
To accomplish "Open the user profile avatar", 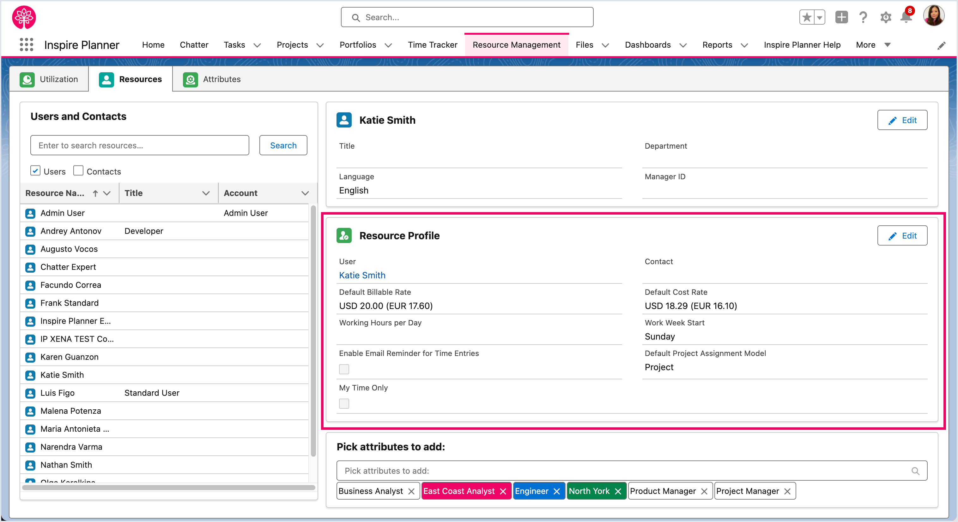I will 934,15.
